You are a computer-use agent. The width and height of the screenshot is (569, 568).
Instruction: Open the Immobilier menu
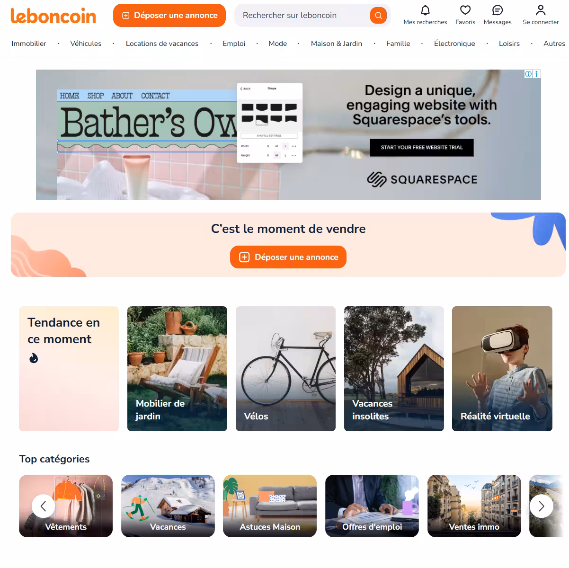tap(29, 44)
